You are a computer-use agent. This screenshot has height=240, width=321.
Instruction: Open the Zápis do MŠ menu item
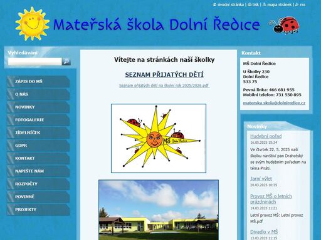38,81
